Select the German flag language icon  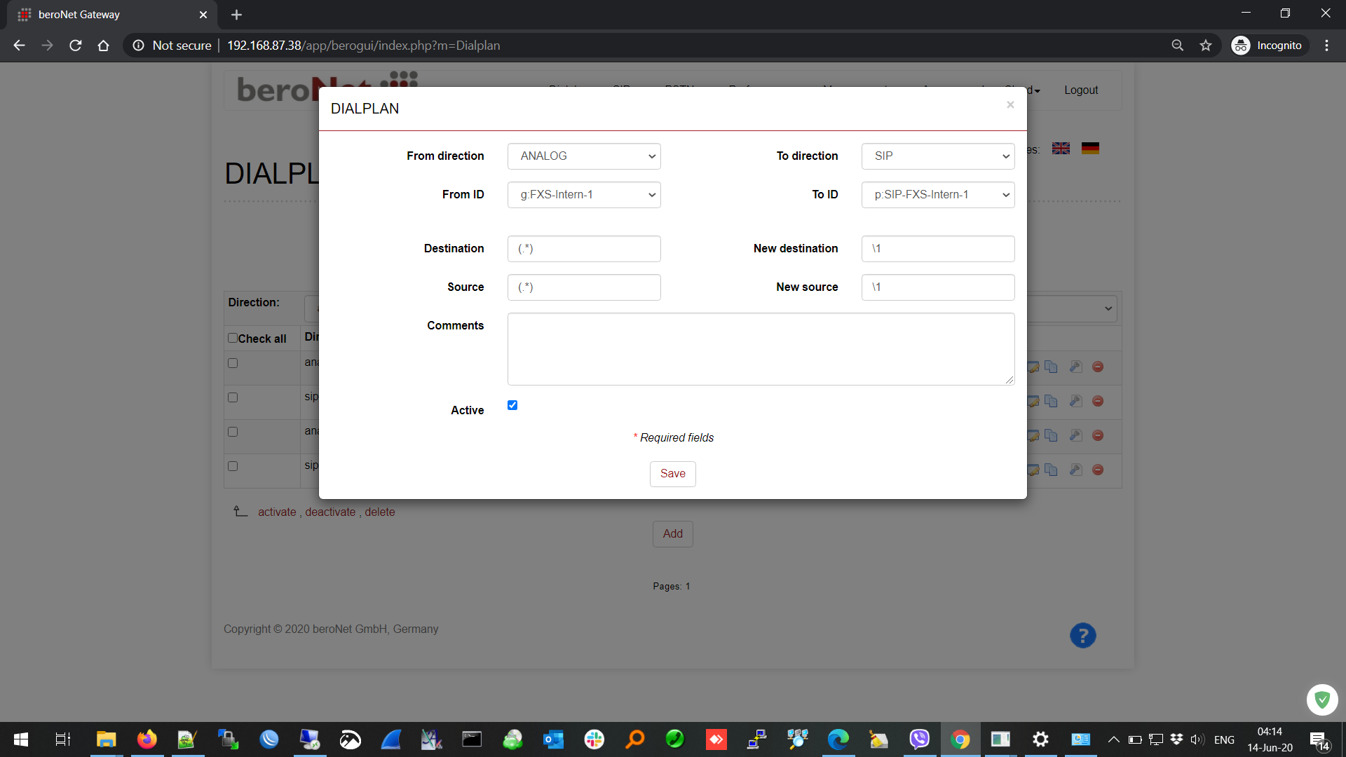[1090, 149]
